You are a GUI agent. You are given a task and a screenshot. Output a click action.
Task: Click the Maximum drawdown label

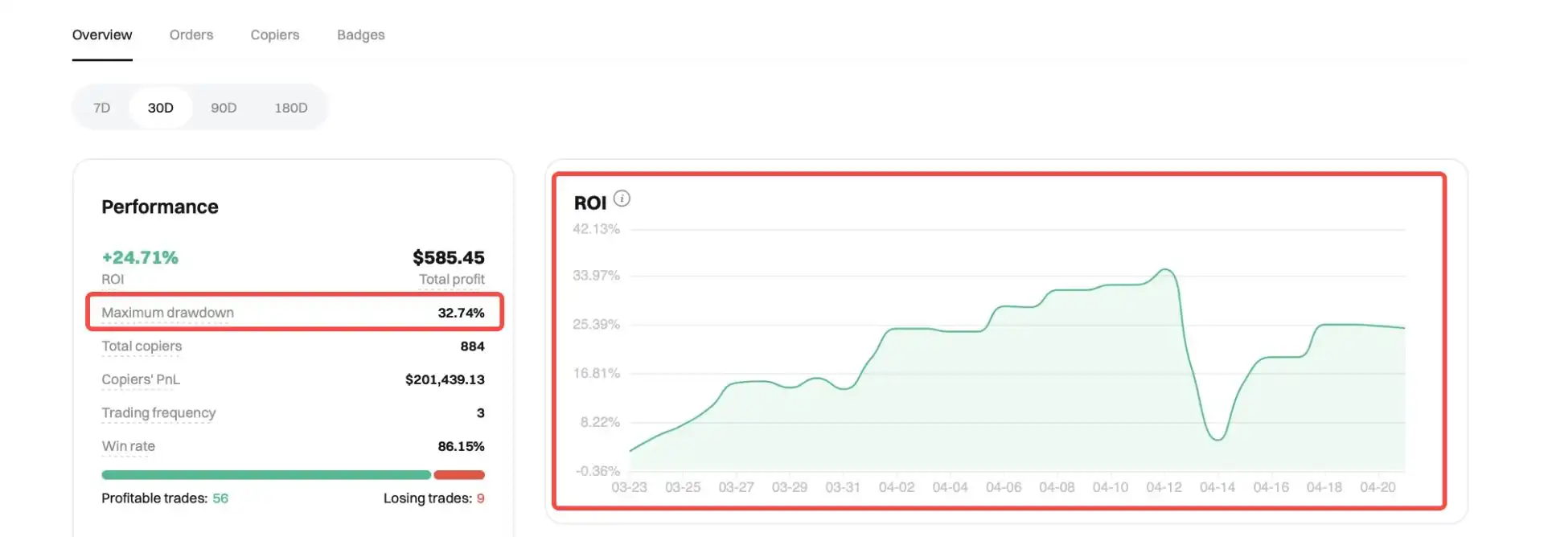[167, 313]
